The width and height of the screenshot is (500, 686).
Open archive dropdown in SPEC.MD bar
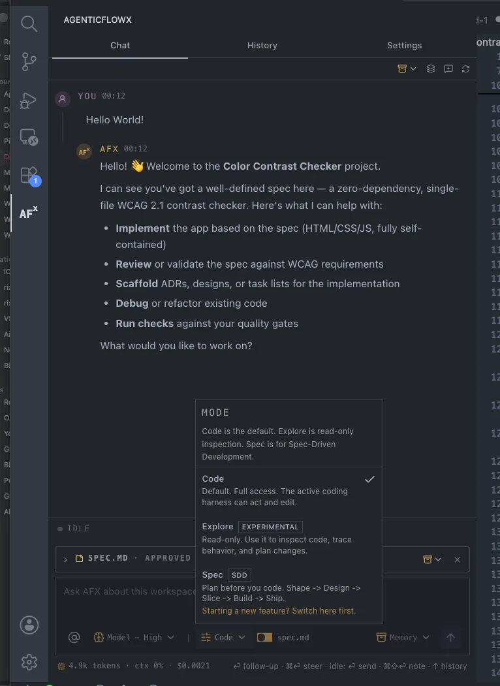[431, 559]
